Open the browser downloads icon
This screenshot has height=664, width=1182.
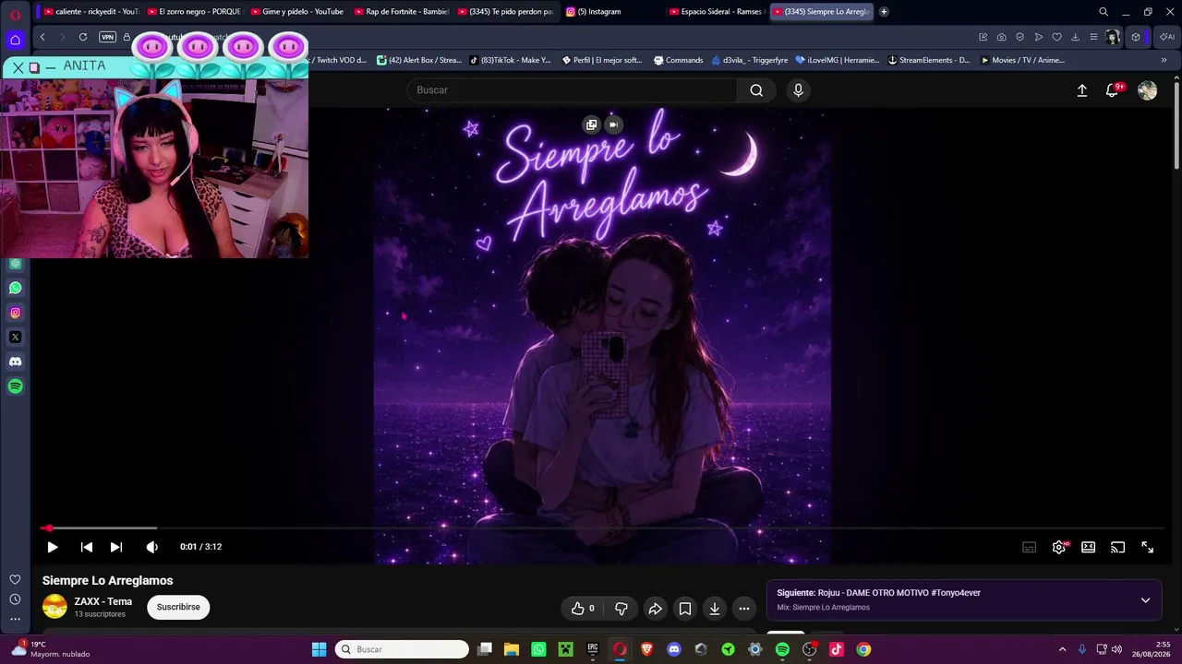coord(1075,37)
